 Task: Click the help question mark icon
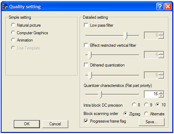click(x=160, y=7)
